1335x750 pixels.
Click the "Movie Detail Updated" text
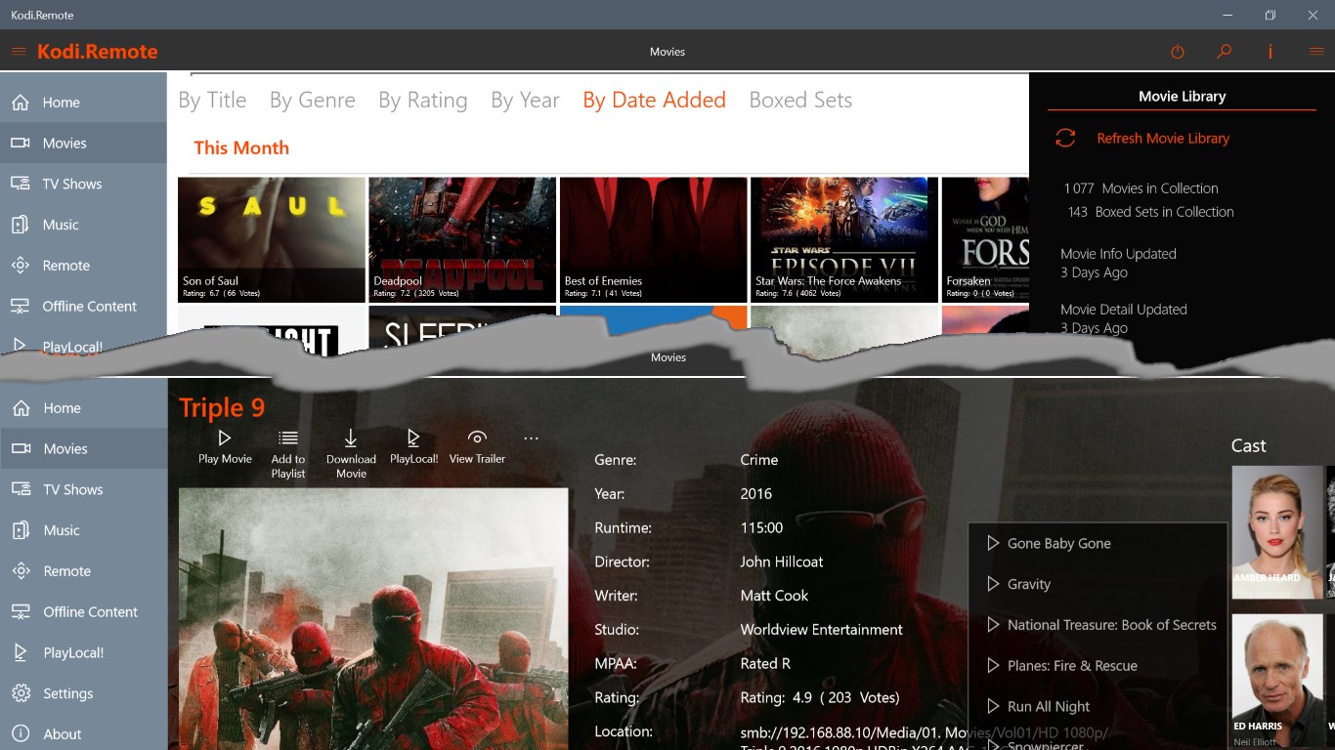point(1124,310)
